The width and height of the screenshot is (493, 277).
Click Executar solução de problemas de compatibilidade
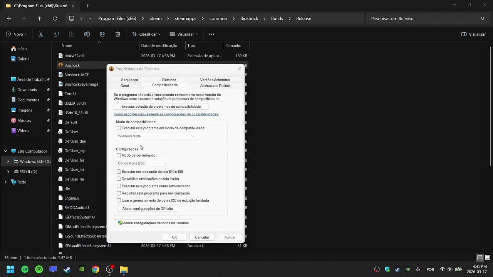(x=161, y=107)
